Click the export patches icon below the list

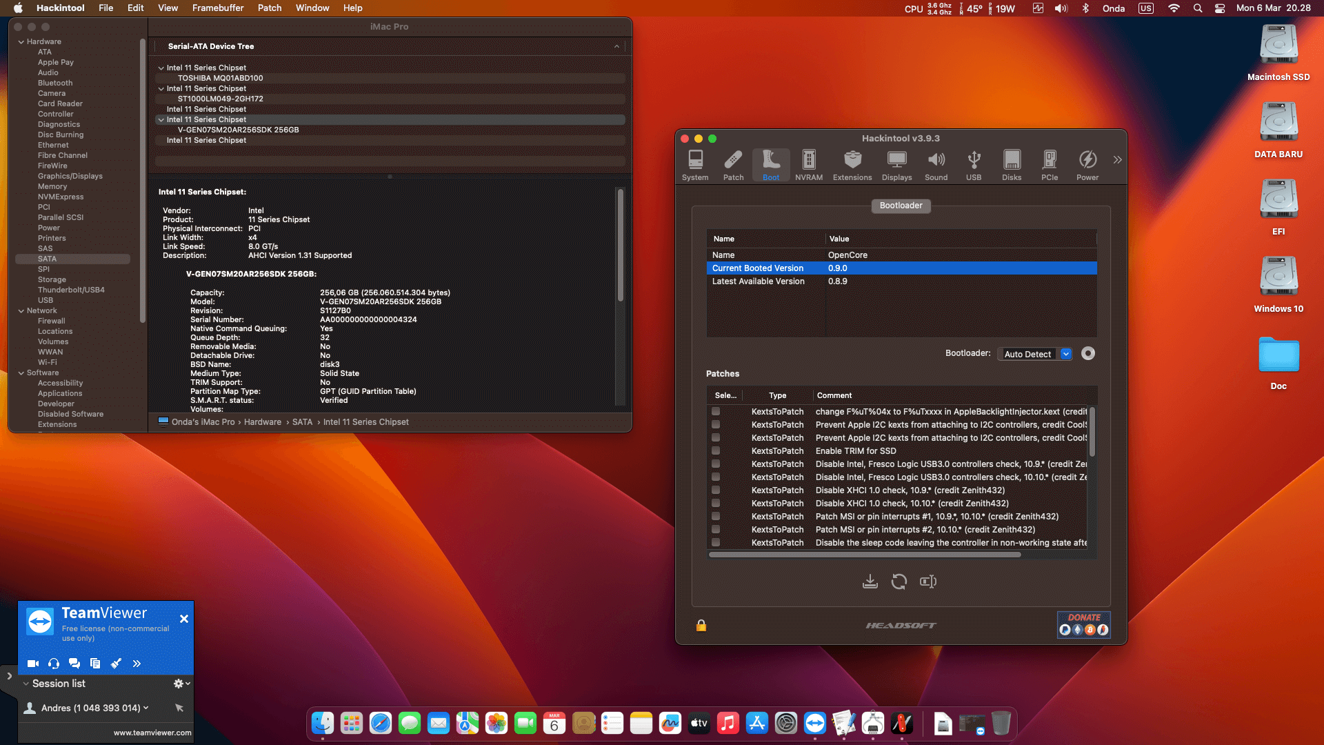[x=870, y=582]
